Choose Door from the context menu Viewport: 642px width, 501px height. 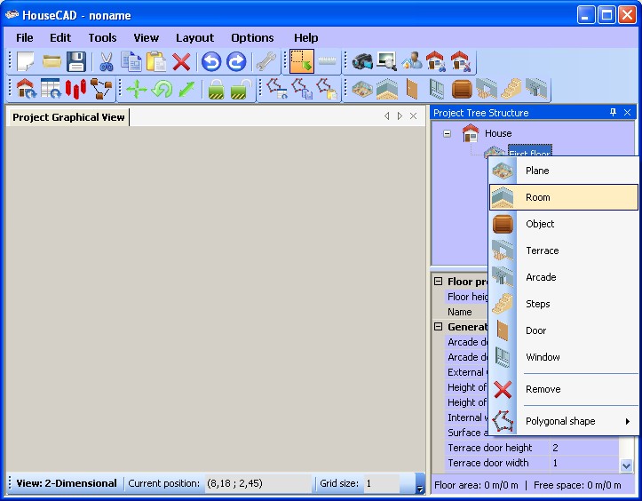[564, 330]
